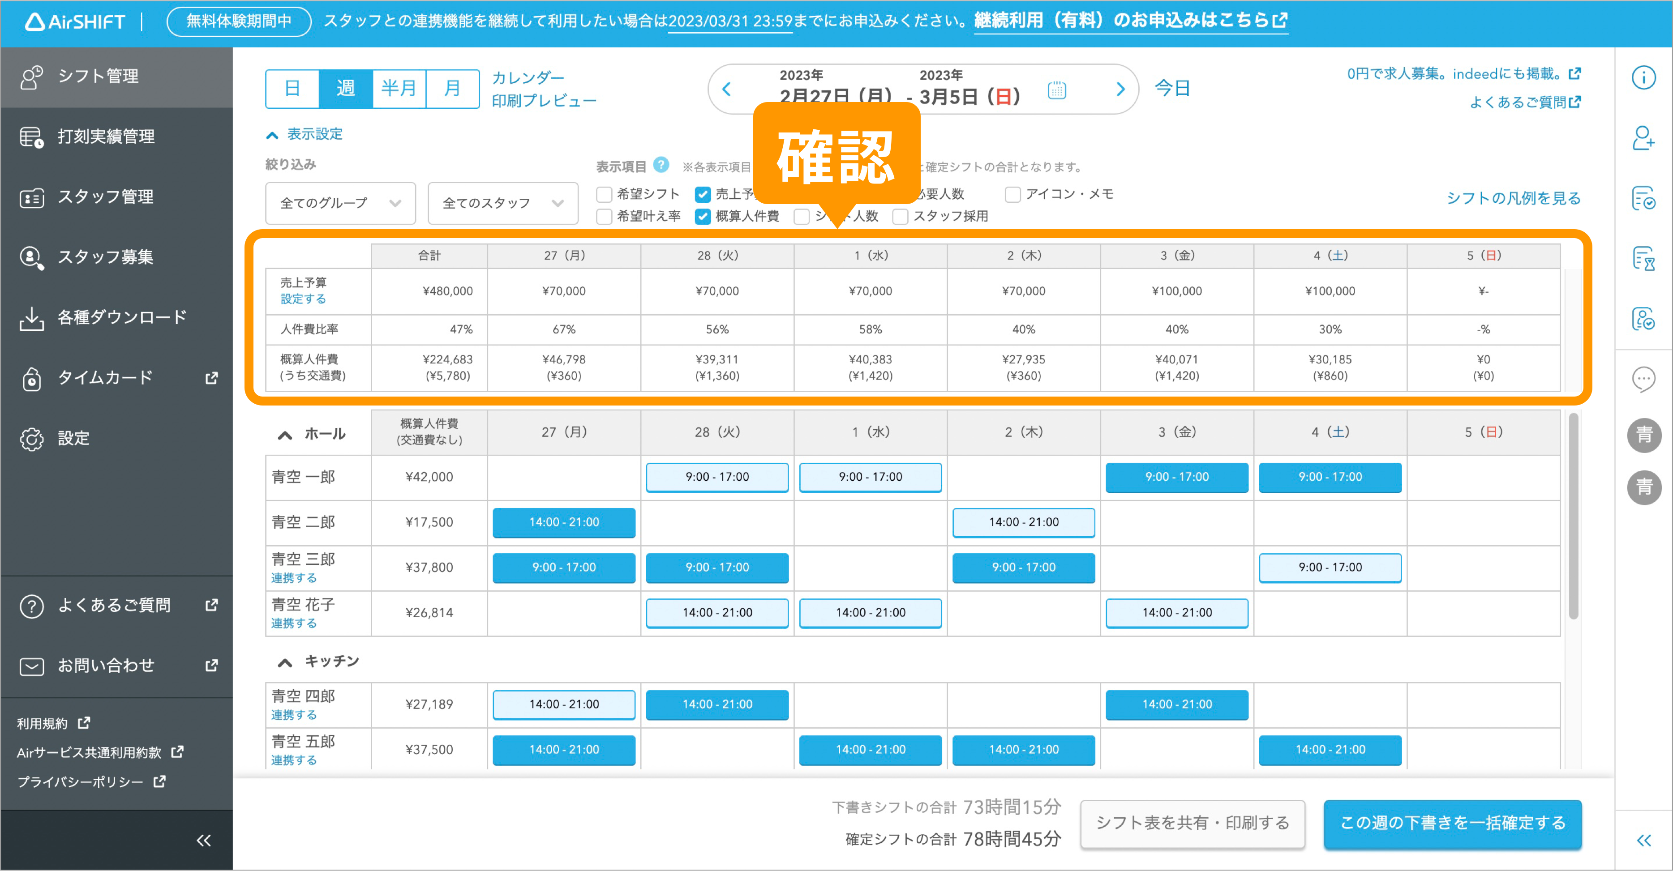1673x871 pixels.
Task: Open the staff request check icon
Action: coord(1643,319)
